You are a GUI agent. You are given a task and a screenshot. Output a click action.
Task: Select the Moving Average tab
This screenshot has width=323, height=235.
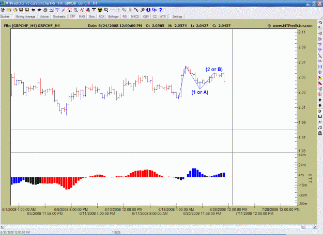point(25,16)
